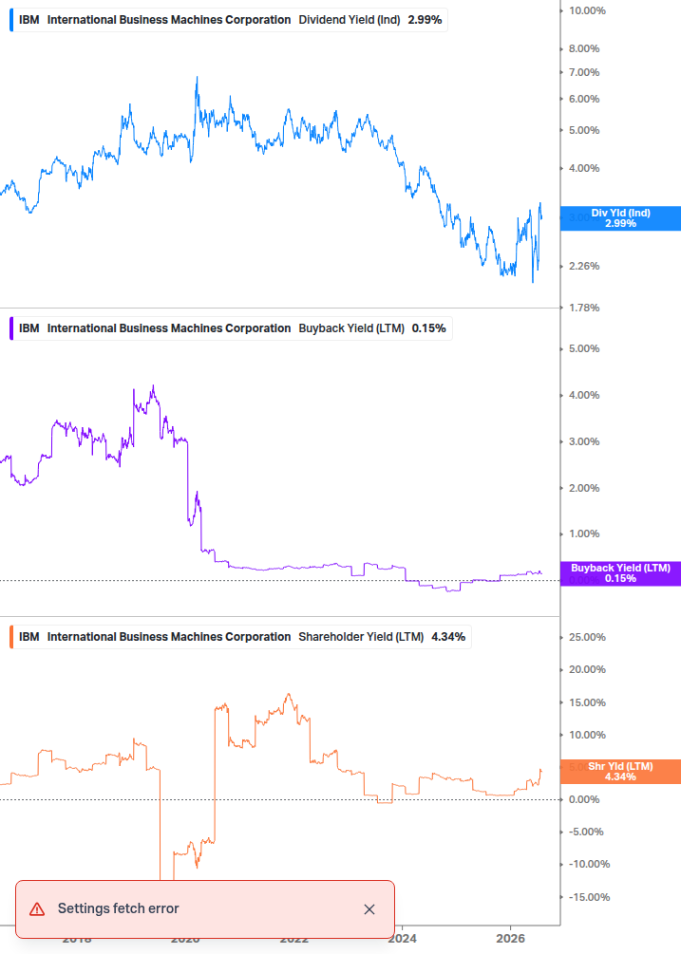Select the Dividend Yield (Ind) legend label
Screen dimensions: 681x954
pos(350,20)
